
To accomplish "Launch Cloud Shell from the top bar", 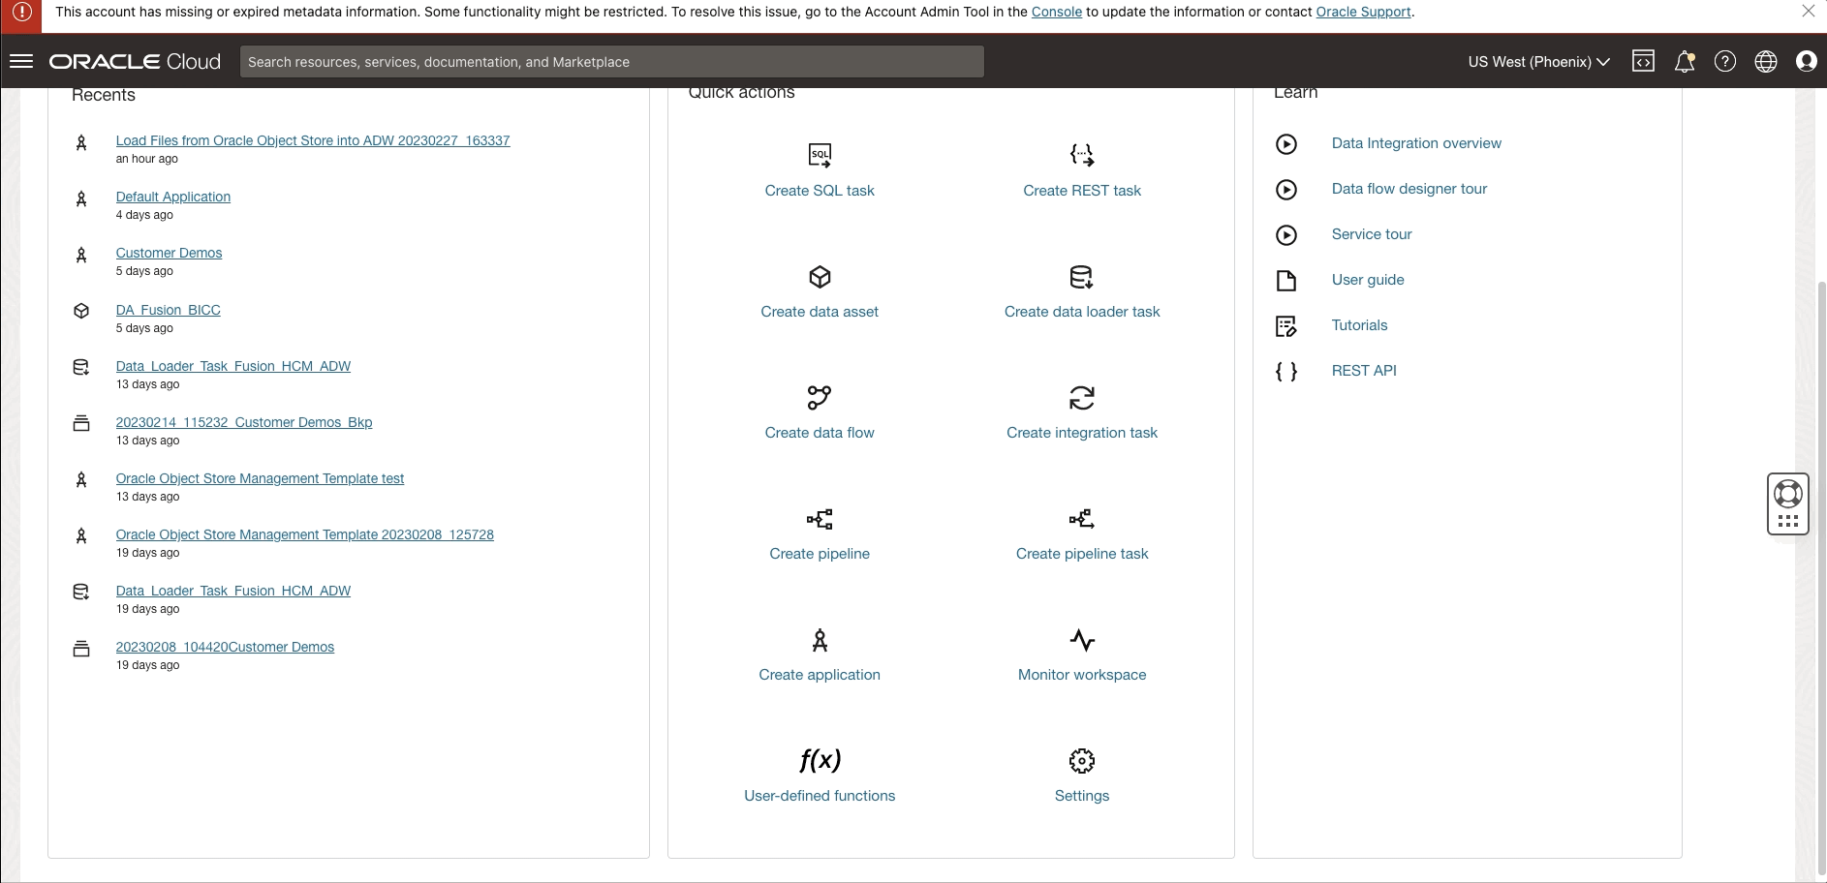I will click(1644, 61).
